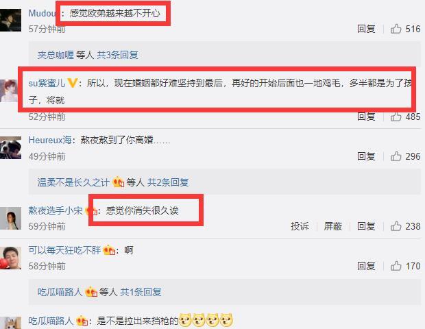Like the comment by 可以每天狂吃不胖
425x329 pixels.
[396, 266]
